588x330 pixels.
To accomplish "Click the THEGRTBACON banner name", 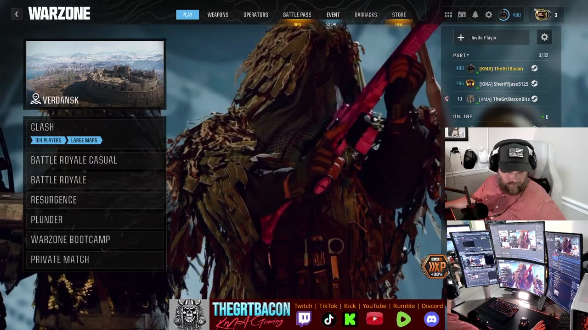I will 251,309.
